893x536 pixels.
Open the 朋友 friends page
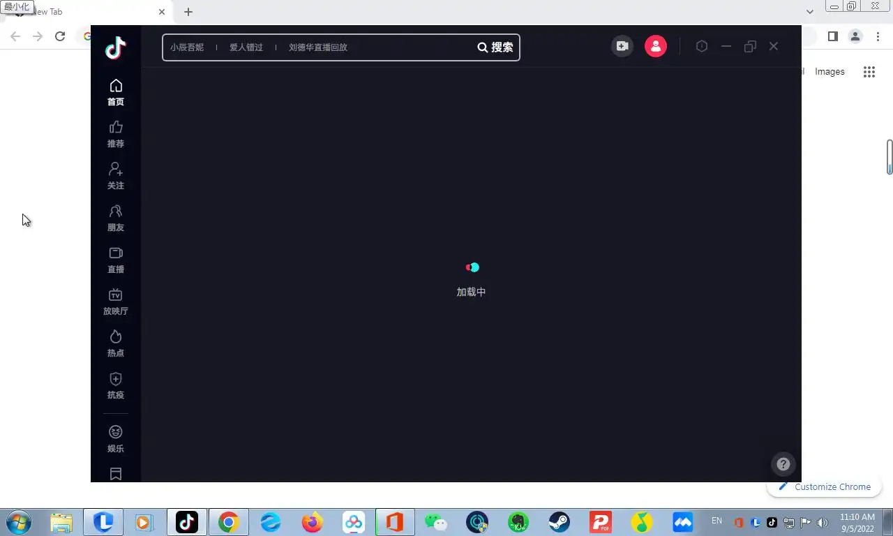116,218
